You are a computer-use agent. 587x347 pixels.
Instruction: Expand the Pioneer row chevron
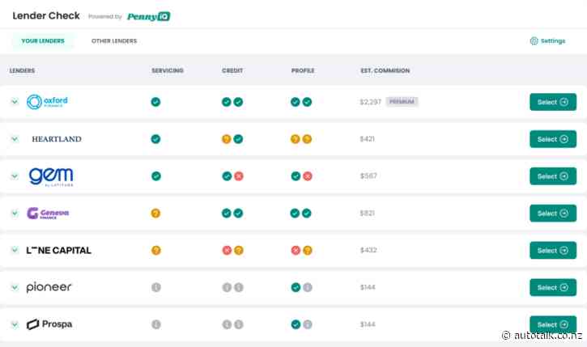pyautogui.click(x=15, y=287)
